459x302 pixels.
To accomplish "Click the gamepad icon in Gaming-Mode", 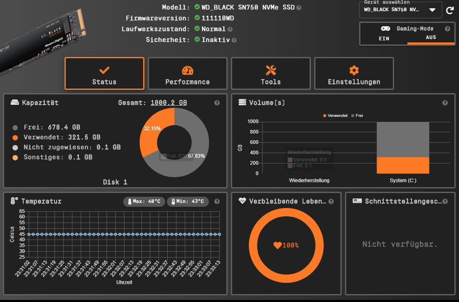I will coord(385,28).
